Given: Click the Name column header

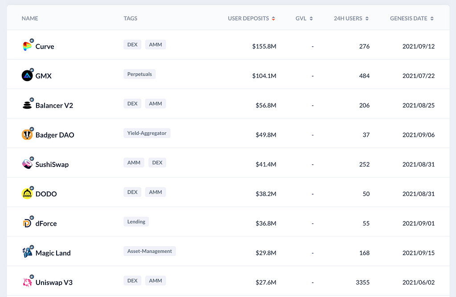Looking at the screenshot, I should (x=30, y=19).
